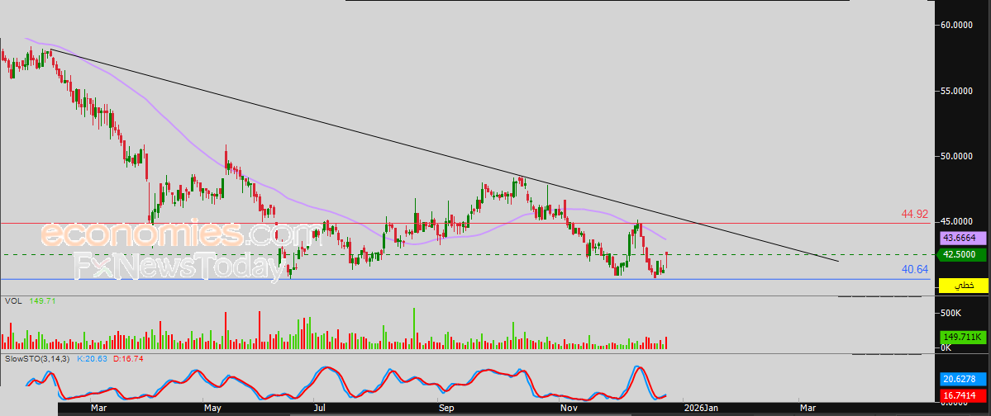
Task: Click the K:20.63 stochastic reading
Action: (x=93, y=359)
